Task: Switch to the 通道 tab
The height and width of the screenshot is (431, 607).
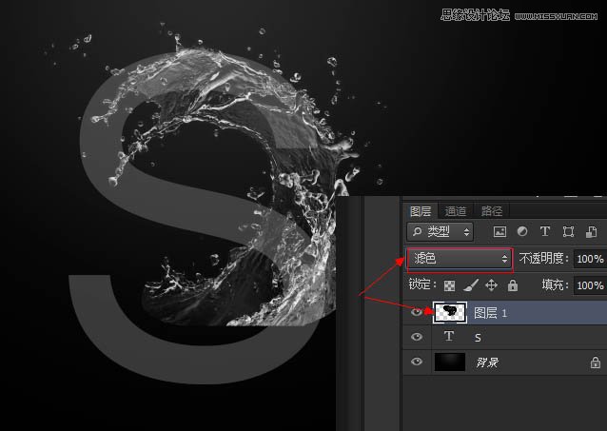Action: click(x=456, y=211)
